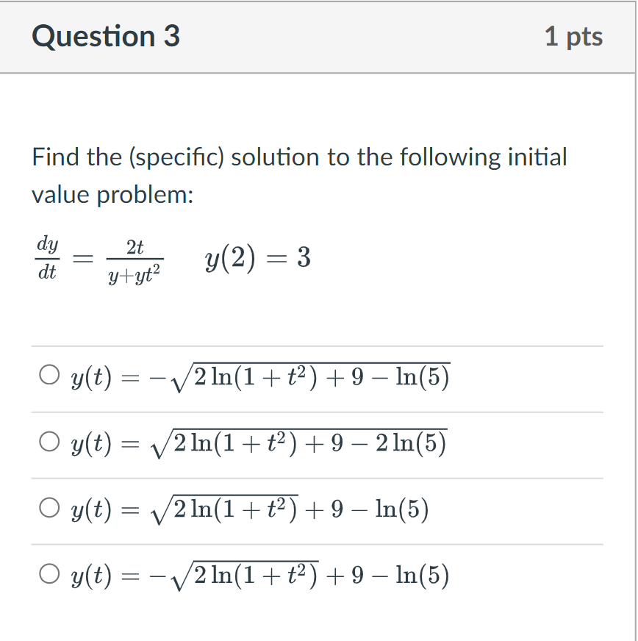The image size is (638, 641).
Task: Select the first answer radio button
Action: pos(49,375)
